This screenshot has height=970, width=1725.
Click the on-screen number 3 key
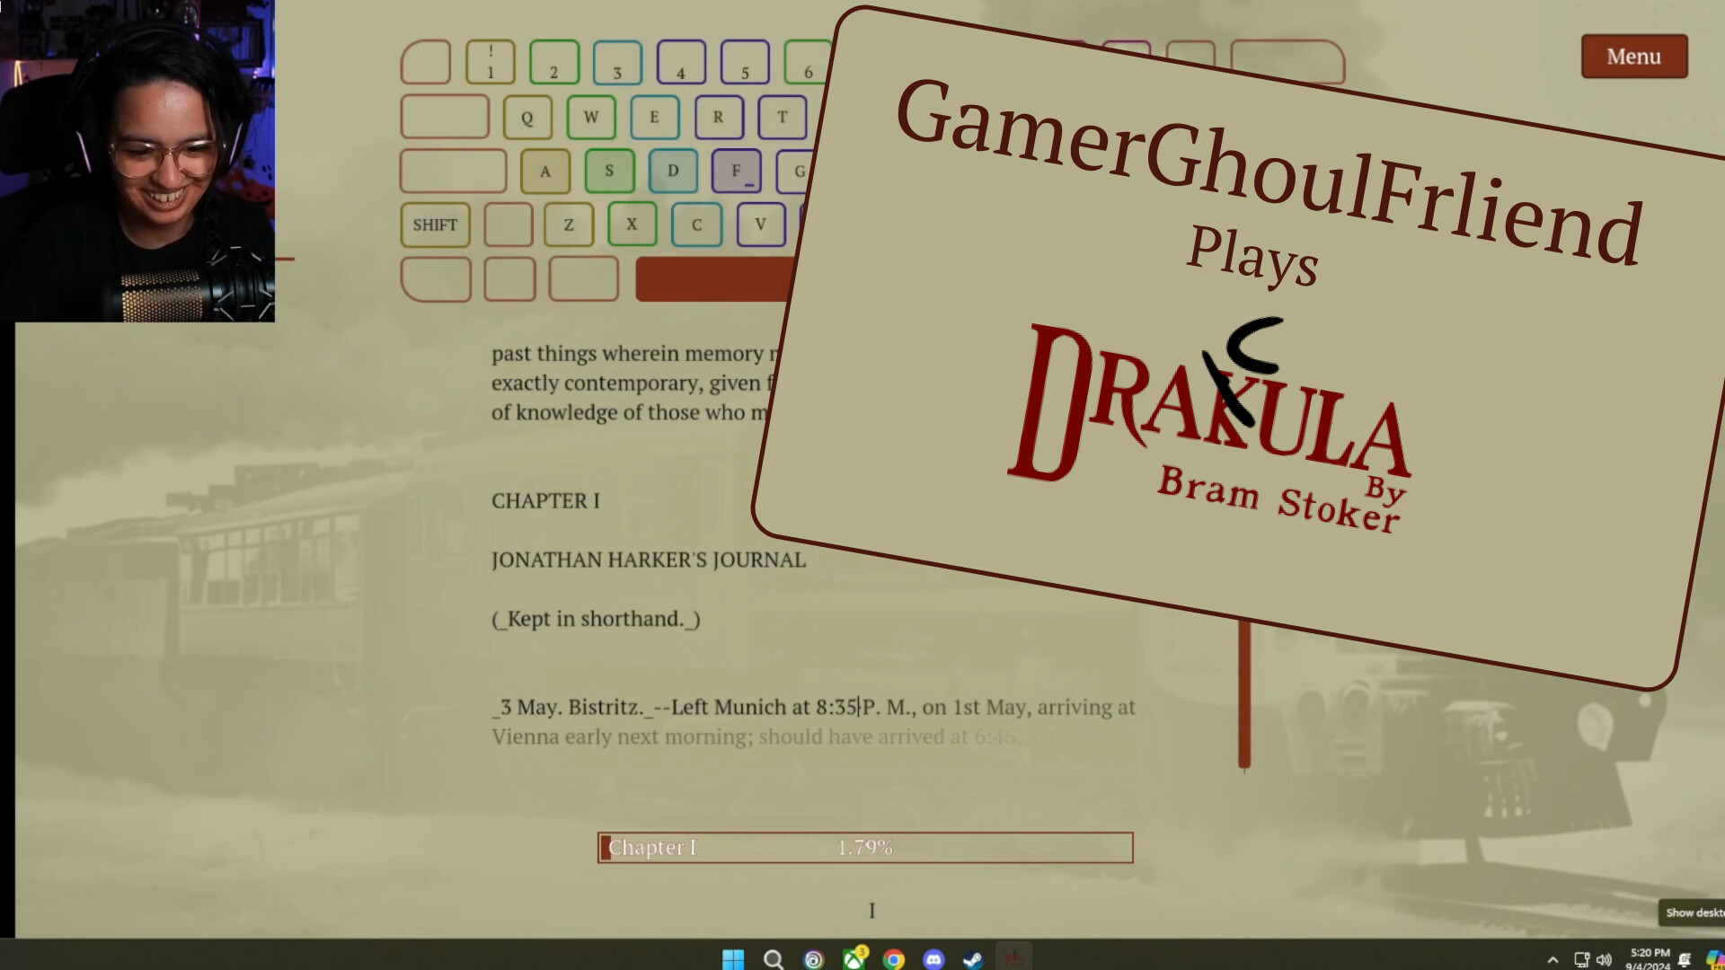pos(617,63)
